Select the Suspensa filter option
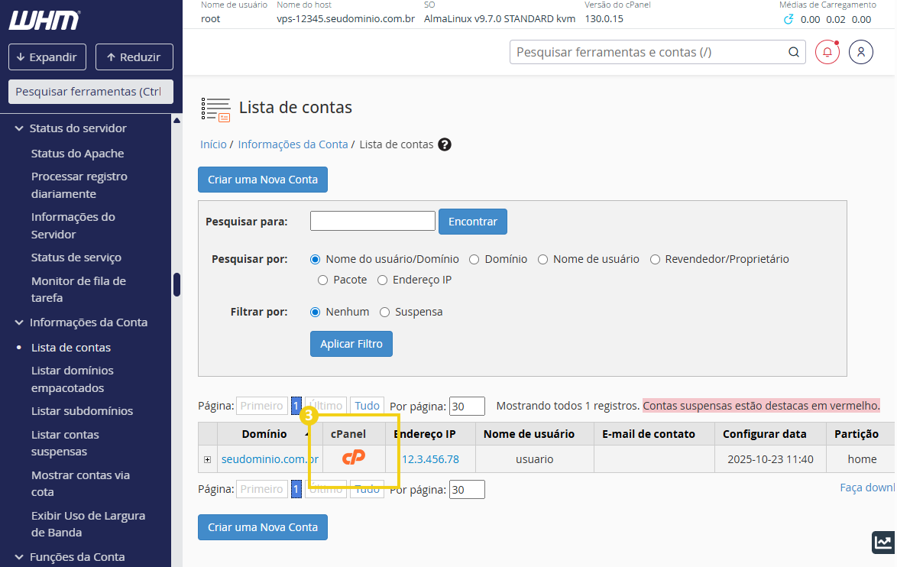This screenshot has height=567, width=897. coord(384,311)
